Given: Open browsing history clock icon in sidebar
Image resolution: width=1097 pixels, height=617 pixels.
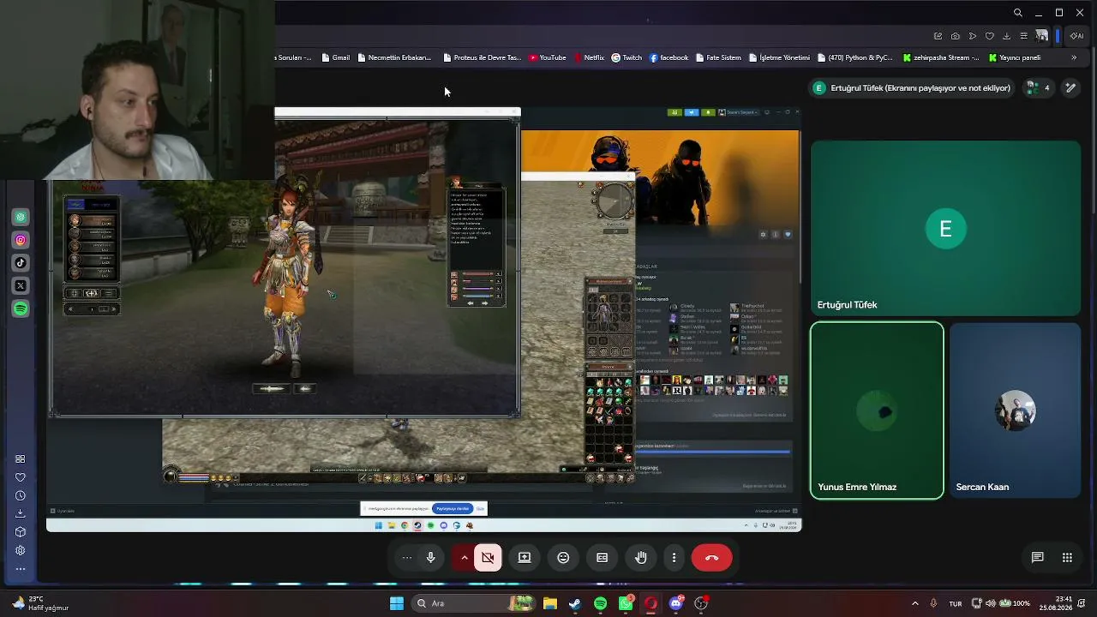Looking at the screenshot, I should 21,495.
